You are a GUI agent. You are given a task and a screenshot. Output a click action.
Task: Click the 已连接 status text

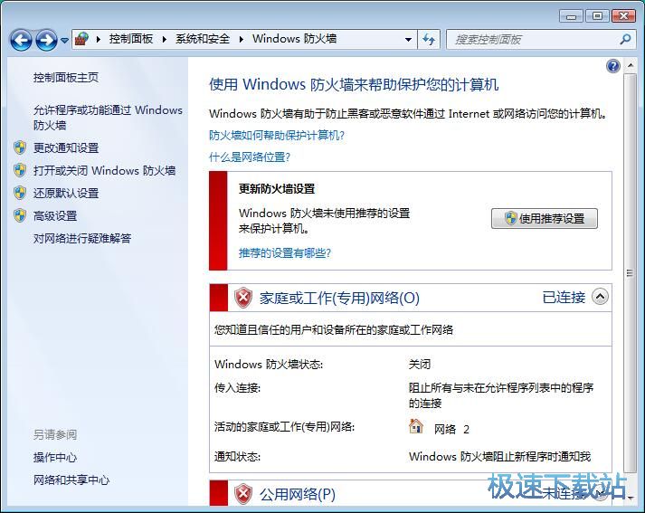564,297
